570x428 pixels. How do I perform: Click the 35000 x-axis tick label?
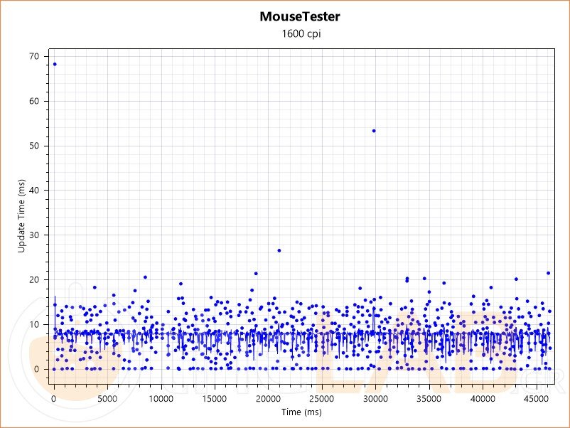click(429, 399)
